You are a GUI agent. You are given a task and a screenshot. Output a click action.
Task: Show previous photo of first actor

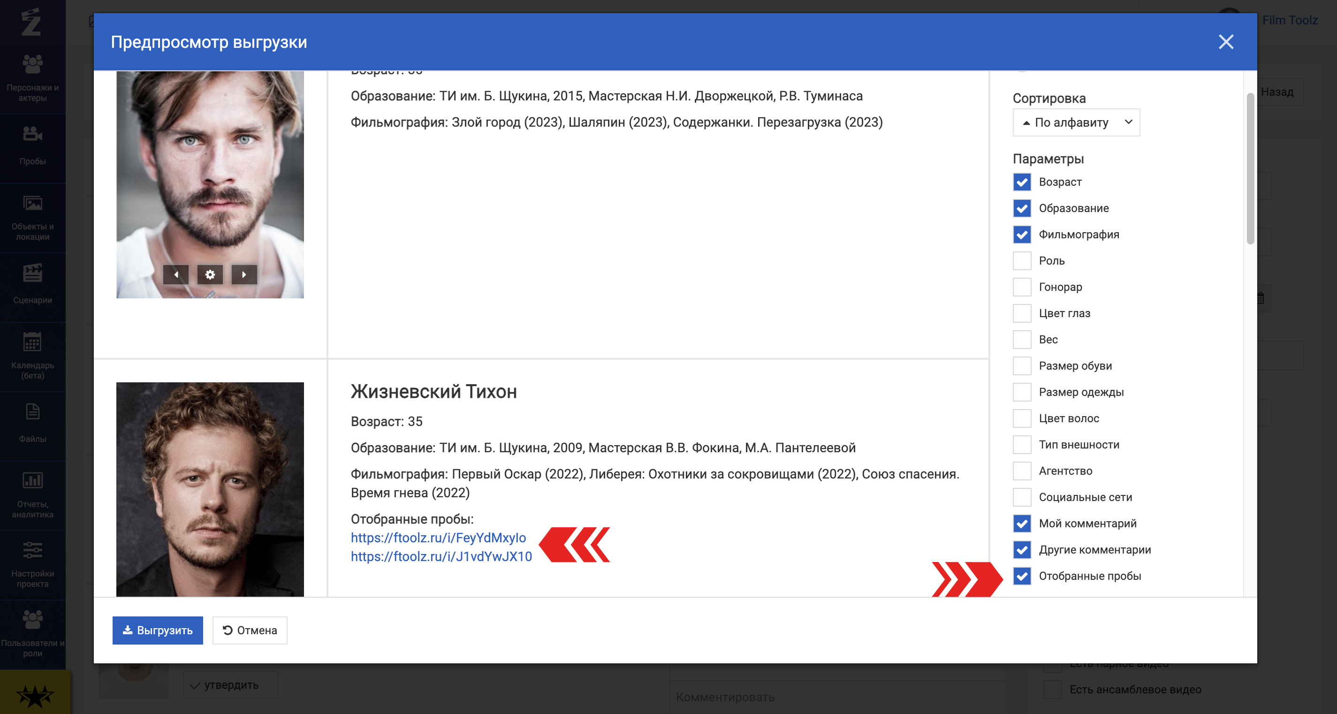point(176,274)
